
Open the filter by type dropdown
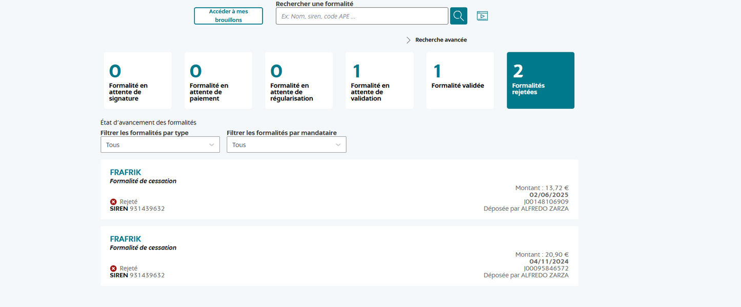tap(160, 145)
